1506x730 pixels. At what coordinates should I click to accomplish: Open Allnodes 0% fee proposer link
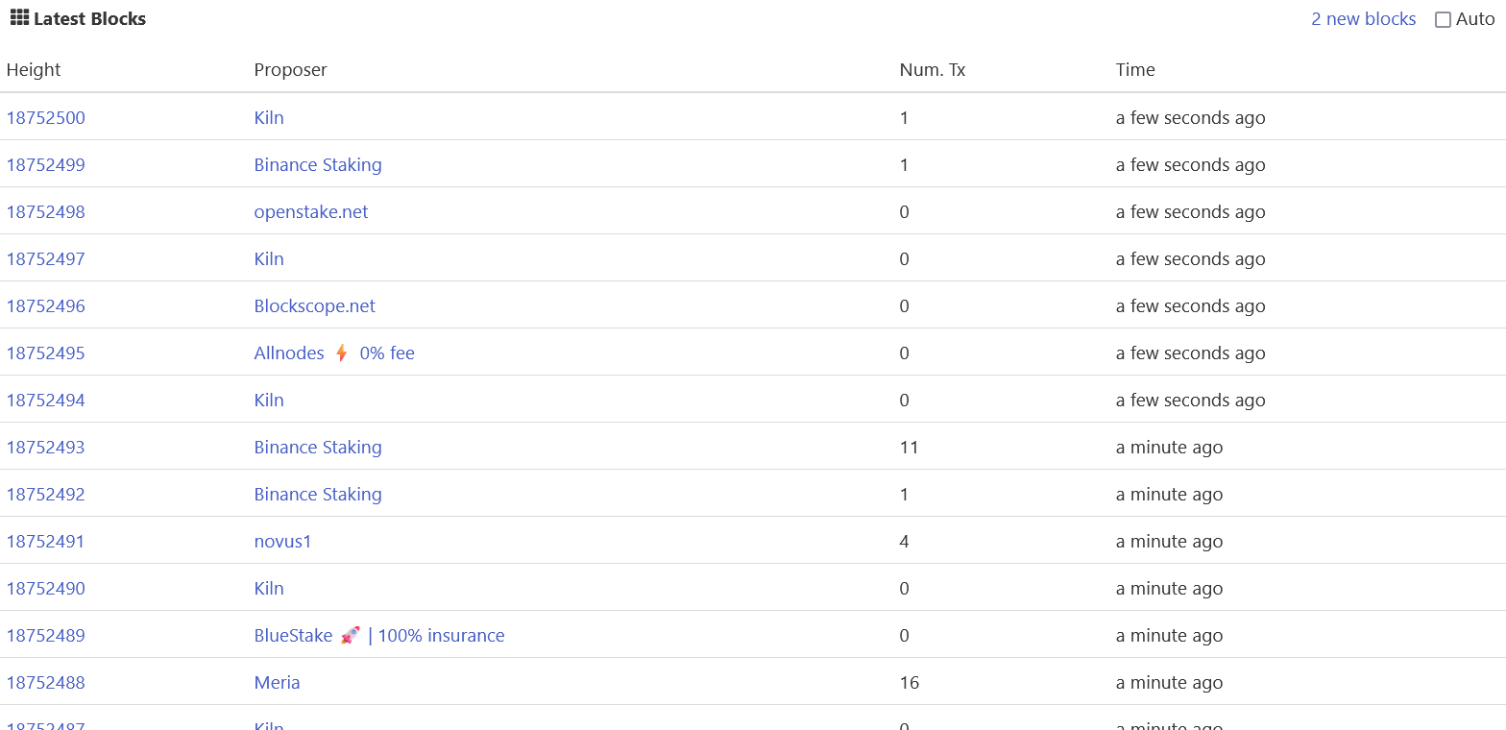pos(334,353)
